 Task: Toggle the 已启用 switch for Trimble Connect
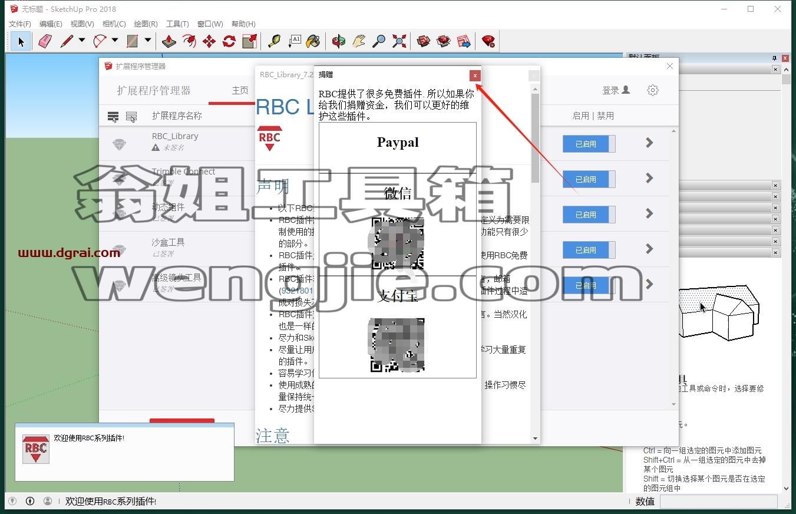point(589,179)
